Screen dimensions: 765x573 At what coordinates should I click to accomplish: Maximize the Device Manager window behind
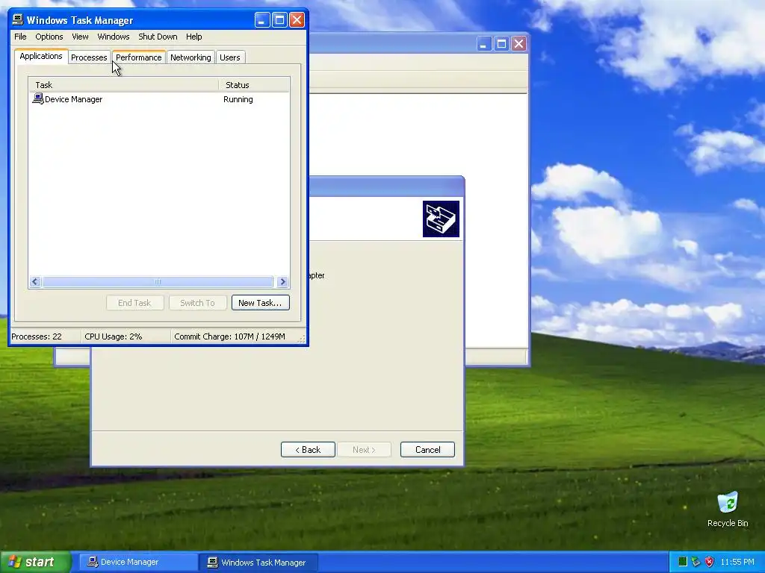click(501, 44)
